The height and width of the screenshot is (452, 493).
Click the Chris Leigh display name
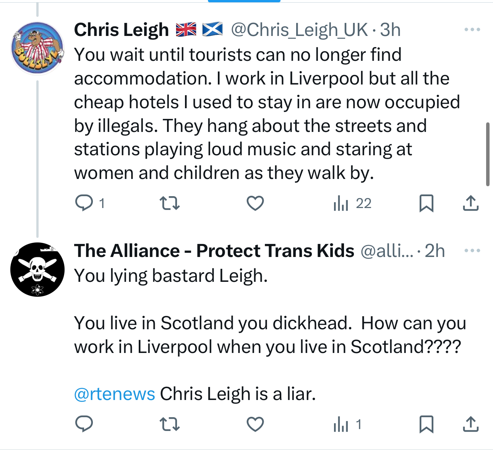(x=122, y=30)
